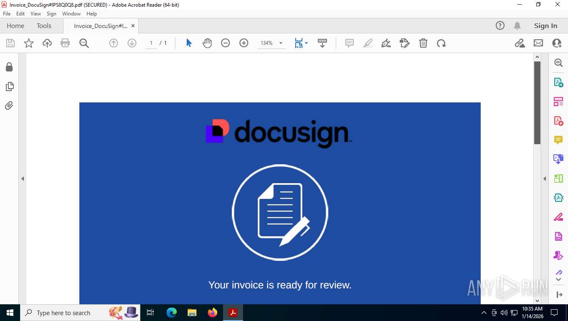Open the File menu
The image size is (568, 321).
tap(7, 14)
